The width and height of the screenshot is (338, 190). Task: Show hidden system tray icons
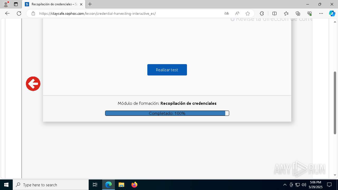pos(285,185)
